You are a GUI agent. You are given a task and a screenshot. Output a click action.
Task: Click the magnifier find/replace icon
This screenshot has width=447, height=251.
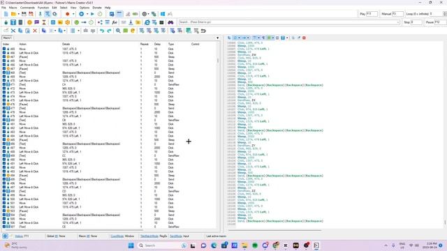pos(118,31)
